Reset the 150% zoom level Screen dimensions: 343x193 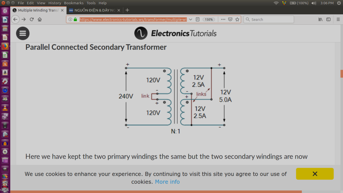[x=209, y=19]
